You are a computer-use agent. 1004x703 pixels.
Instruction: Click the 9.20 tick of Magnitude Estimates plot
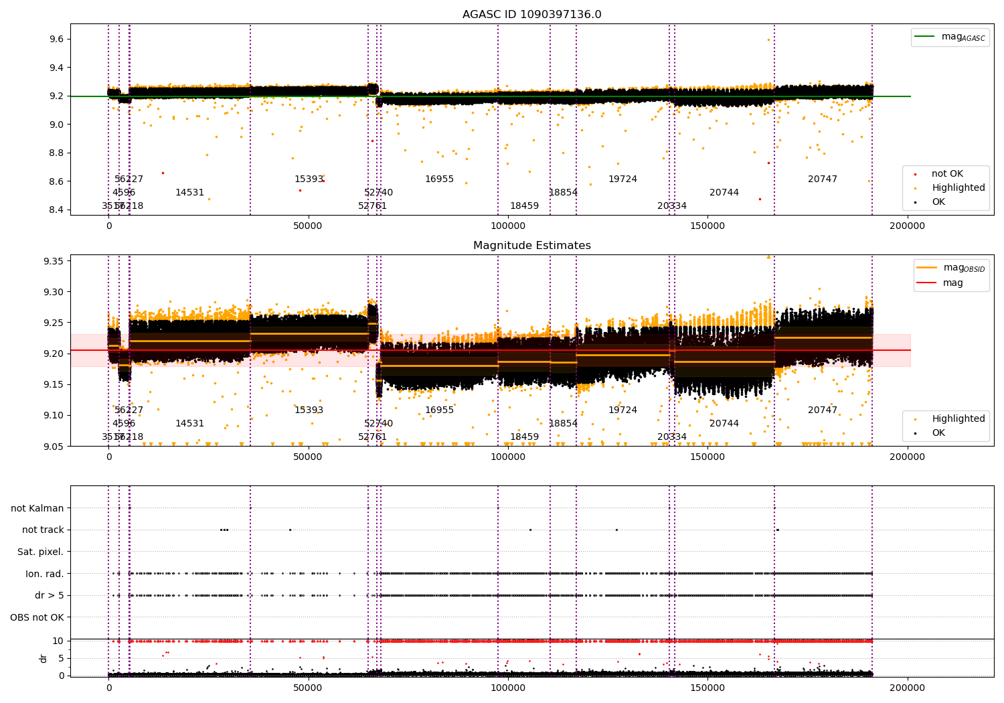pyautogui.click(x=54, y=354)
